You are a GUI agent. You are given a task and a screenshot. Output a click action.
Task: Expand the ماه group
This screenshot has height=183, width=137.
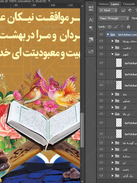pyautogui.click(x=113, y=94)
